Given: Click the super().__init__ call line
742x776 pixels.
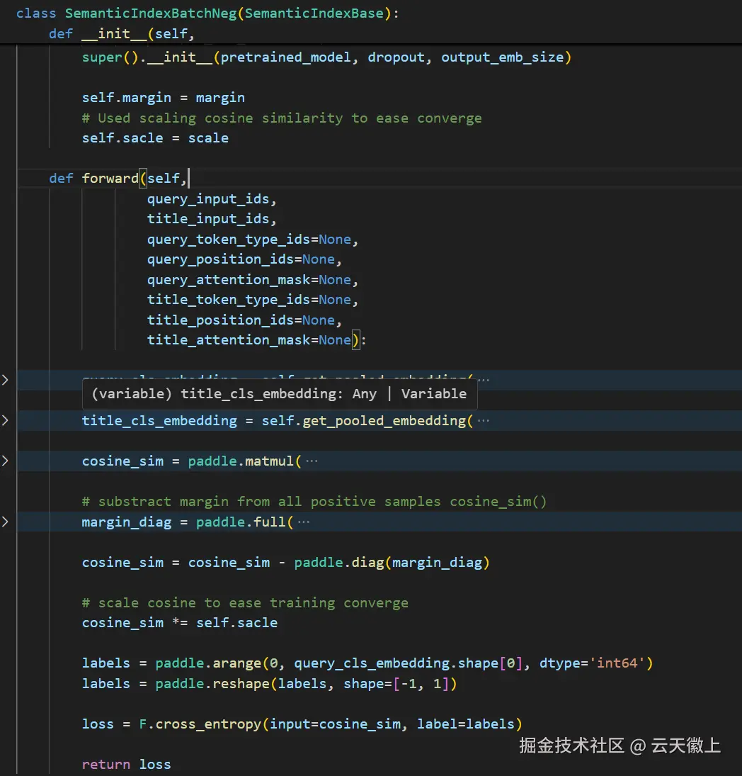Looking at the screenshot, I should tap(327, 57).
